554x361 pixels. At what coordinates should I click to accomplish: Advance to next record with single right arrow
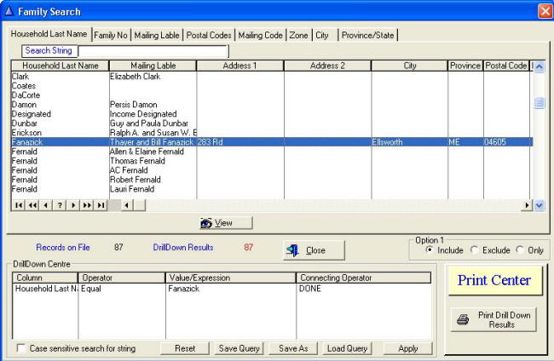tap(73, 205)
